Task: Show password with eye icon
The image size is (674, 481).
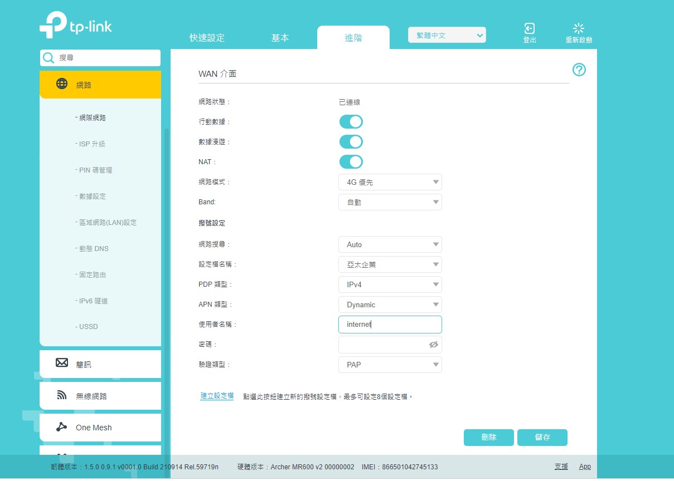Action: point(434,345)
